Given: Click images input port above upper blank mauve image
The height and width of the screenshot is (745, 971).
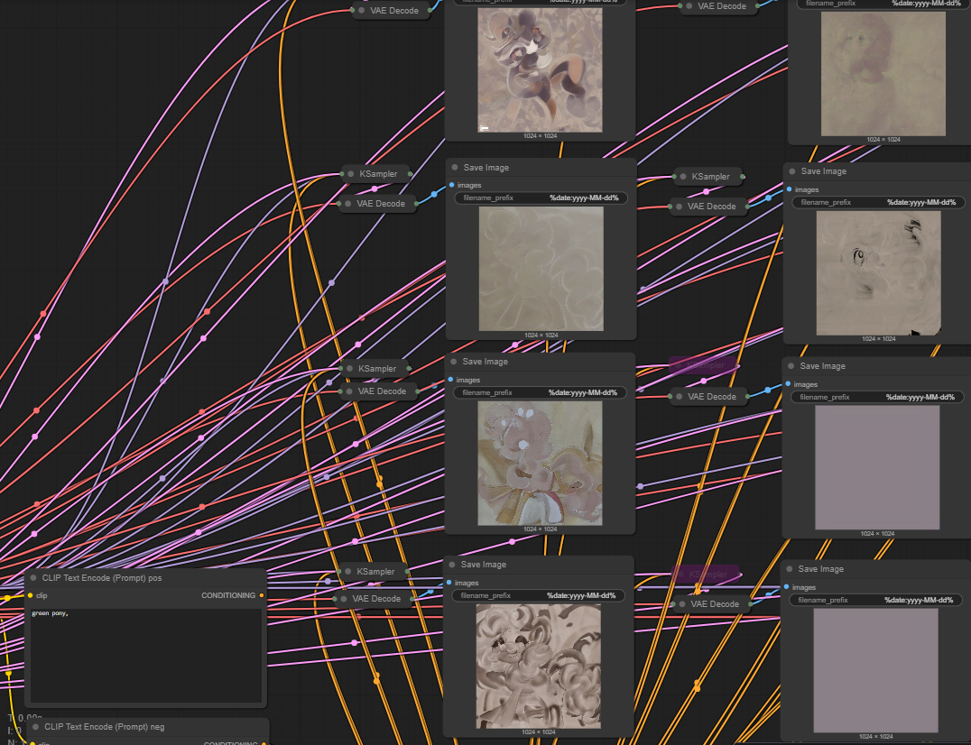Looking at the screenshot, I should 788,384.
